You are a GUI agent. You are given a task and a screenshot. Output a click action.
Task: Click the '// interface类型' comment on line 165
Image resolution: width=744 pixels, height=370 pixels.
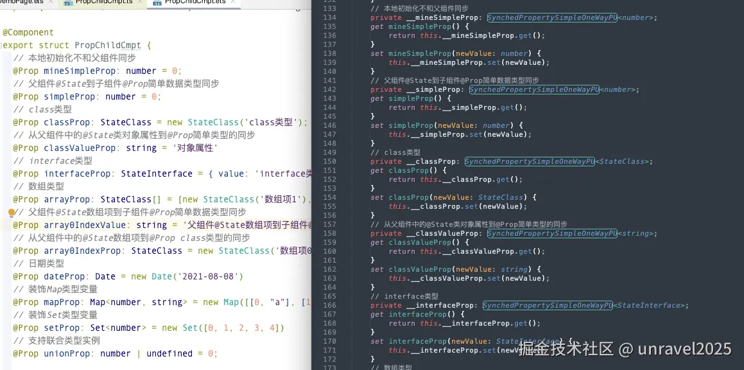[x=404, y=296]
